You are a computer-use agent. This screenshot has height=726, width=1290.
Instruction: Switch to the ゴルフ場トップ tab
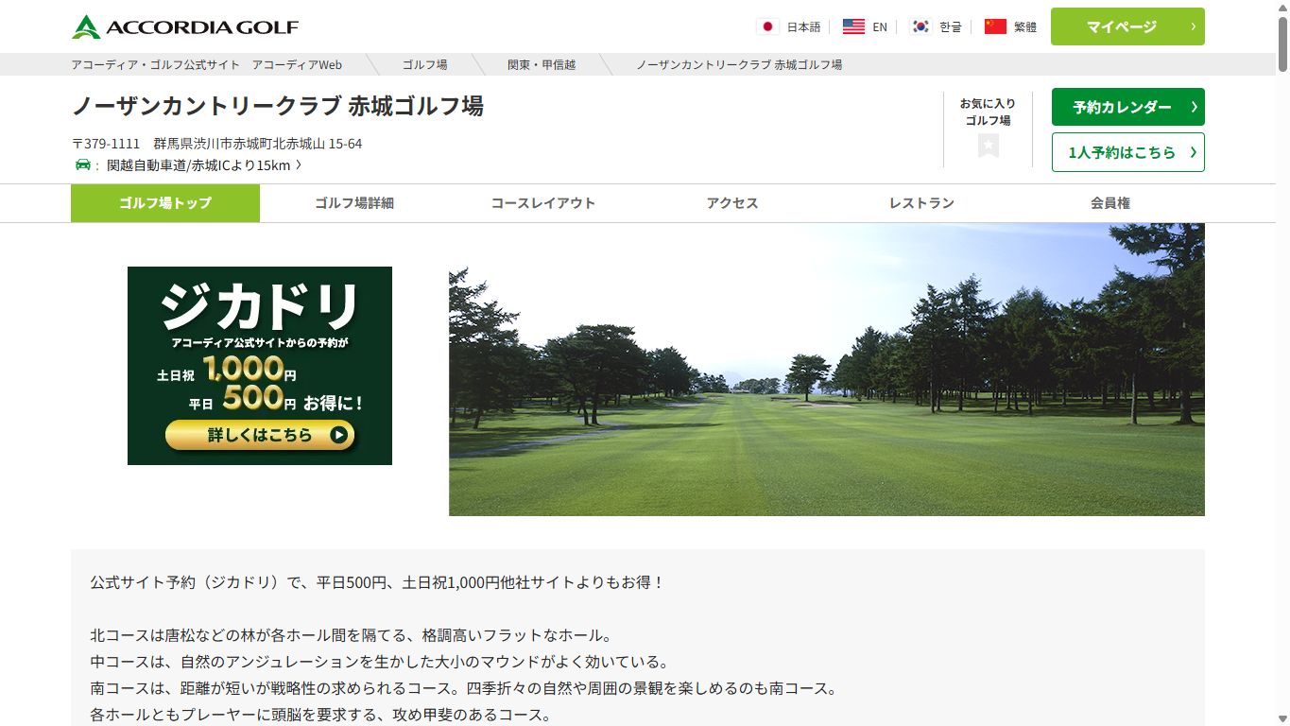pyautogui.click(x=165, y=203)
